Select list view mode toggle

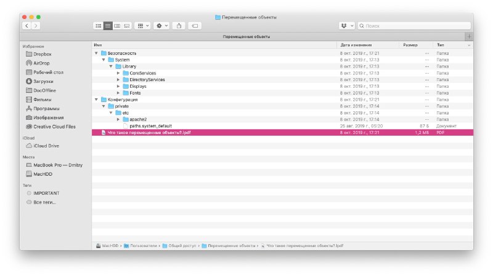pos(108,26)
